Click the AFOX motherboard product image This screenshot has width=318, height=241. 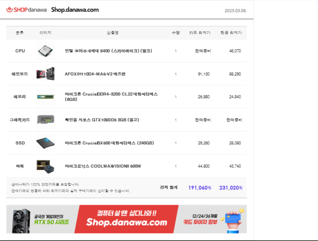point(45,74)
